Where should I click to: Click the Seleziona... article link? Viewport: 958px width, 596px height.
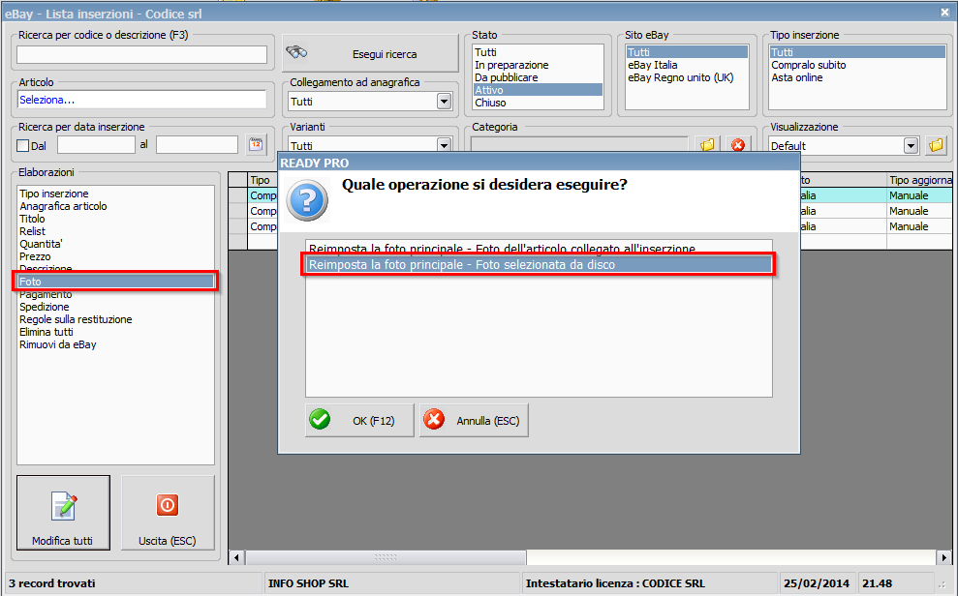coord(47,100)
